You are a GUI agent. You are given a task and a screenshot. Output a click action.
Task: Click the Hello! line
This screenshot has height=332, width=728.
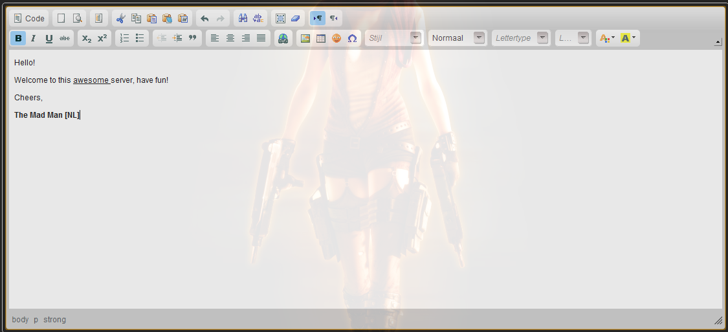(25, 63)
